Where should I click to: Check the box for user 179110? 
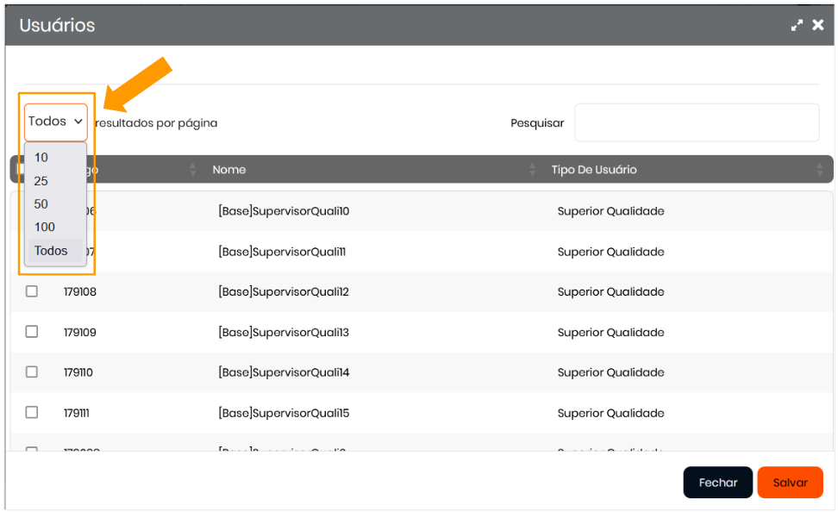(32, 372)
